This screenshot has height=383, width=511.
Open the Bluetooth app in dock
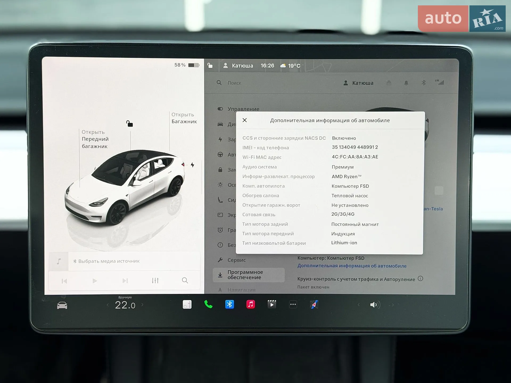click(x=229, y=304)
